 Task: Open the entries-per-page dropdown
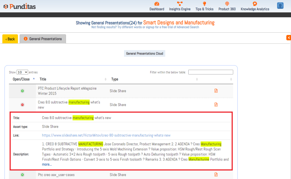coord(22,72)
